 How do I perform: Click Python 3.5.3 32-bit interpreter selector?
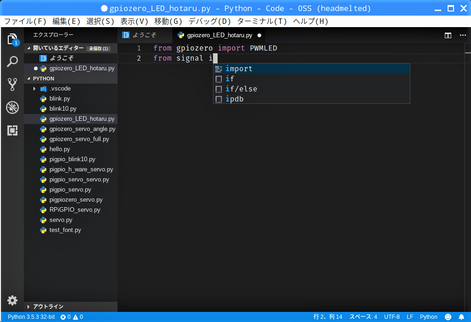pos(31,317)
